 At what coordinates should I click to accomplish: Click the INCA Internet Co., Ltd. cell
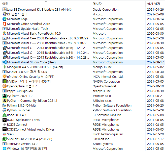click(108, 77)
